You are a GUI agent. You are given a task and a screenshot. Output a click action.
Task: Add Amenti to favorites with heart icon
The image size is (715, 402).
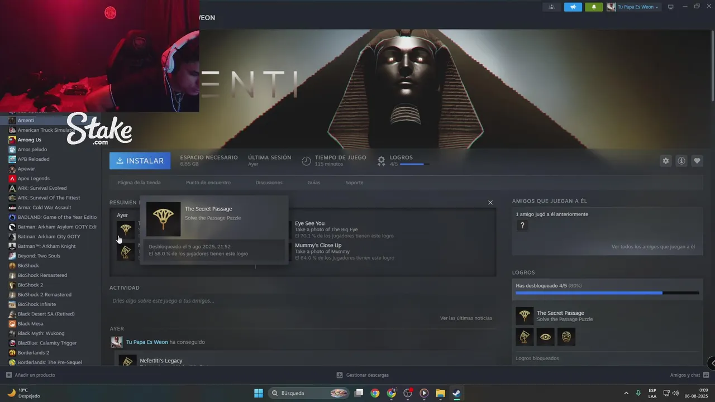(x=697, y=161)
